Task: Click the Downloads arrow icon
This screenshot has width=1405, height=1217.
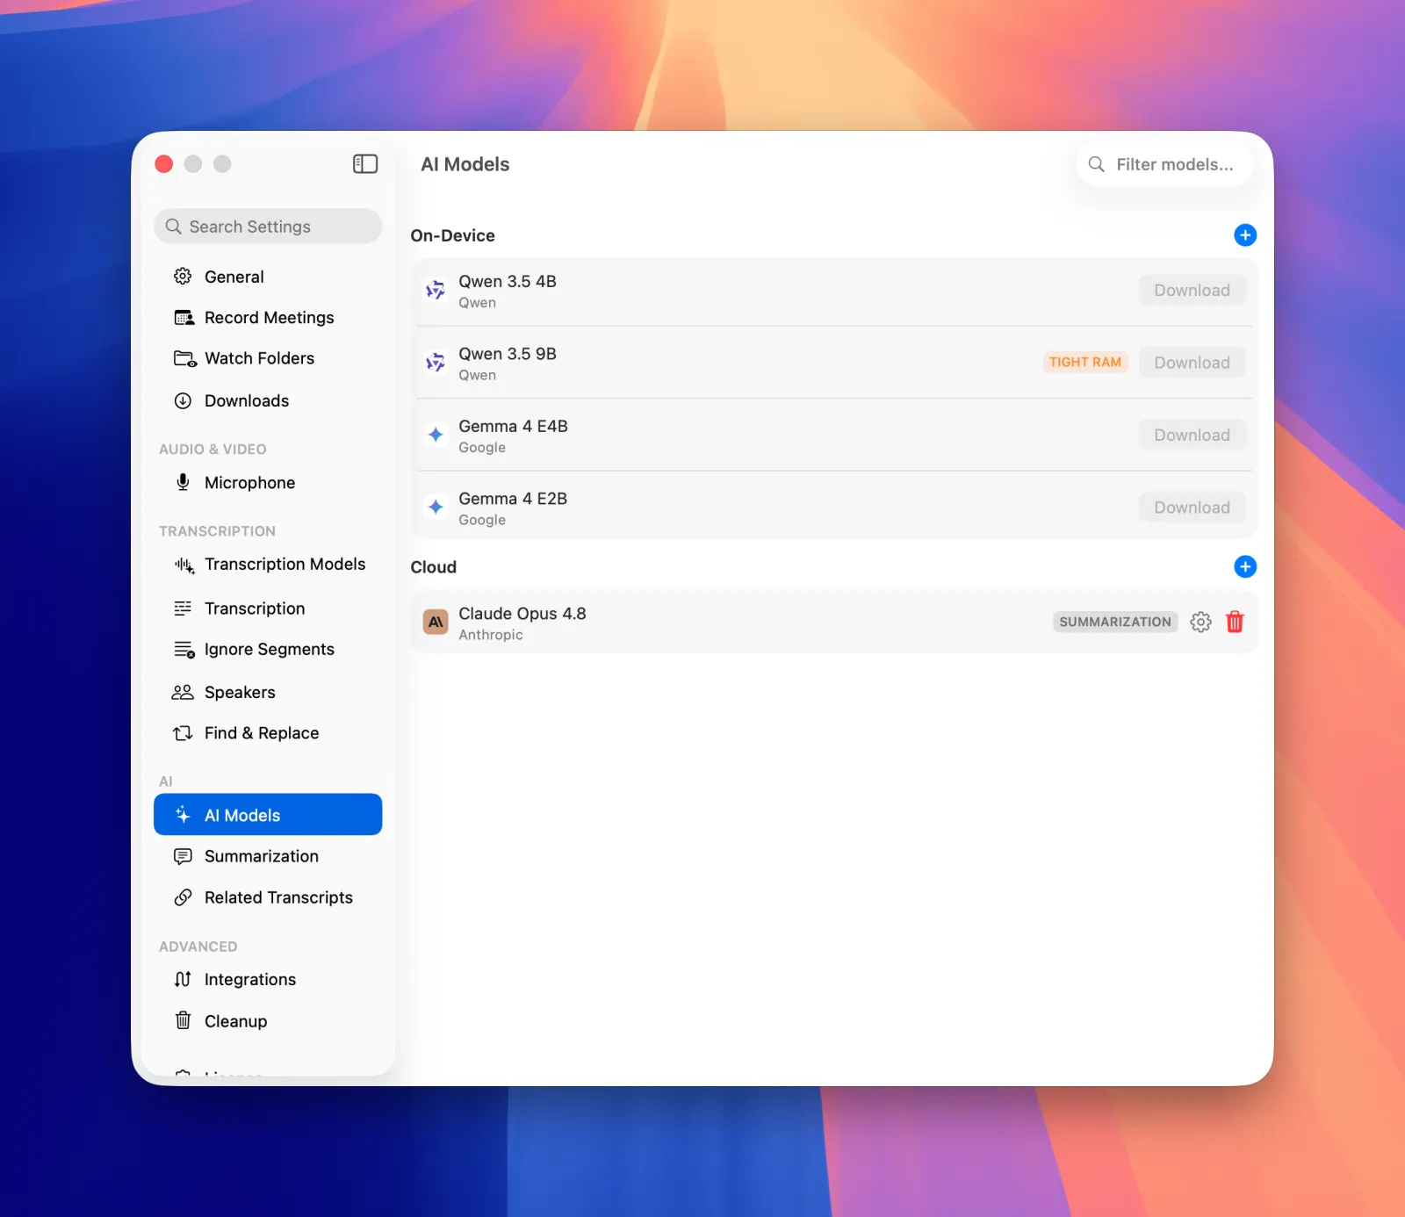Action: [183, 401]
